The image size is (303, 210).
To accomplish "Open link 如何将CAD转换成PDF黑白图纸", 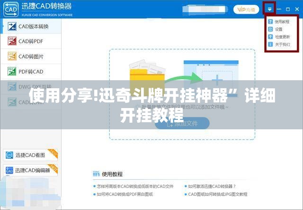I will pos(125,194).
